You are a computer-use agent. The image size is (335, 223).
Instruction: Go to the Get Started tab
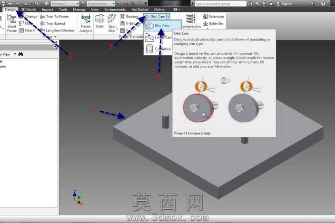pyautogui.click(x=140, y=10)
